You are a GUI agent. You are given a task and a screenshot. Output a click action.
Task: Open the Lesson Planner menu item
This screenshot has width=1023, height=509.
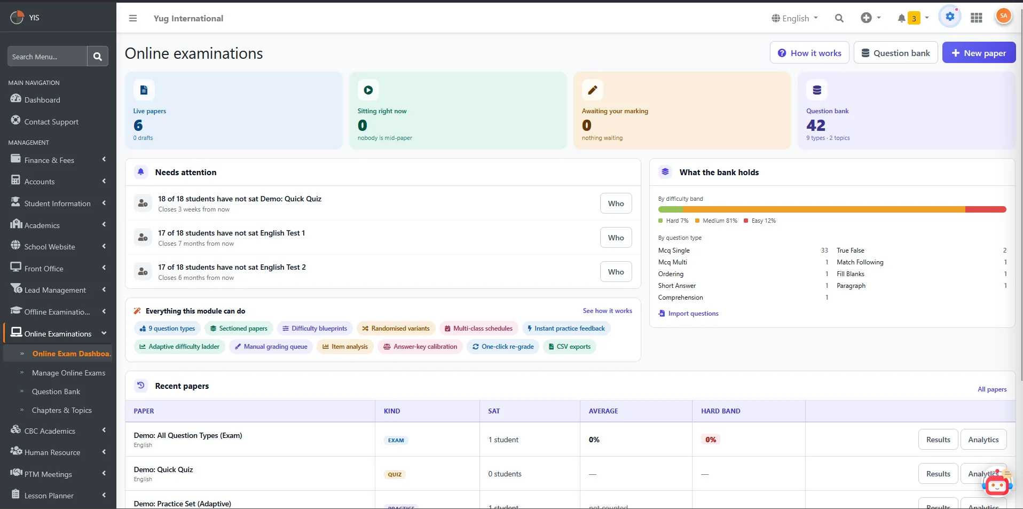(58, 495)
